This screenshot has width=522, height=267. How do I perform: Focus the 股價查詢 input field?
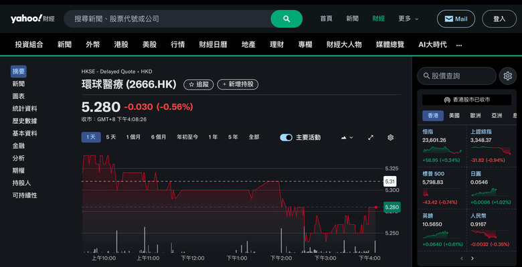pos(456,76)
